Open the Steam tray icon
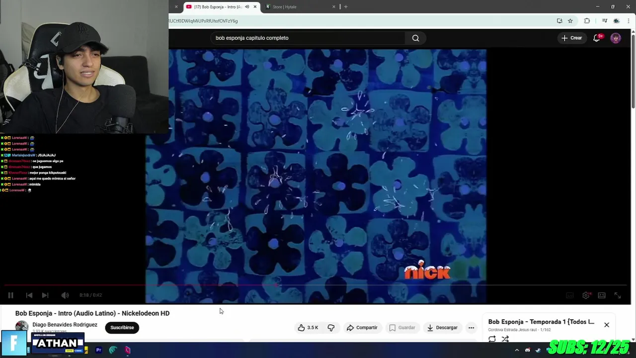The height and width of the screenshot is (358, 636). (538, 350)
